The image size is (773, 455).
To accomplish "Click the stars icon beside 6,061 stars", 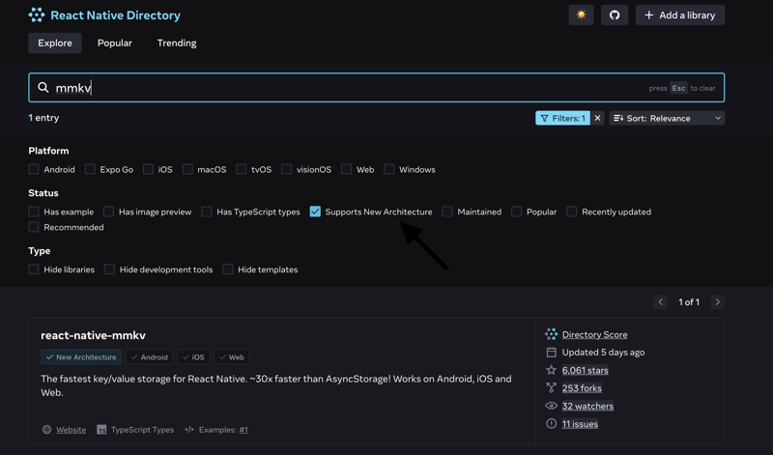I will [552, 370].
